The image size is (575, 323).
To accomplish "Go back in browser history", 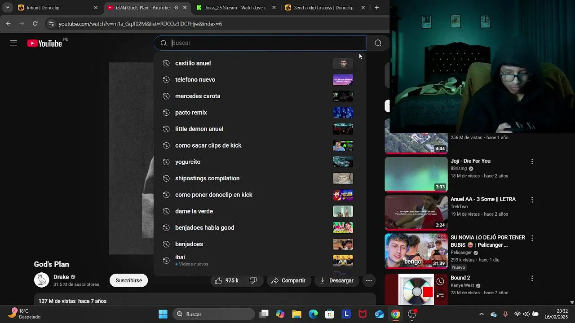I will coord(8,23).
